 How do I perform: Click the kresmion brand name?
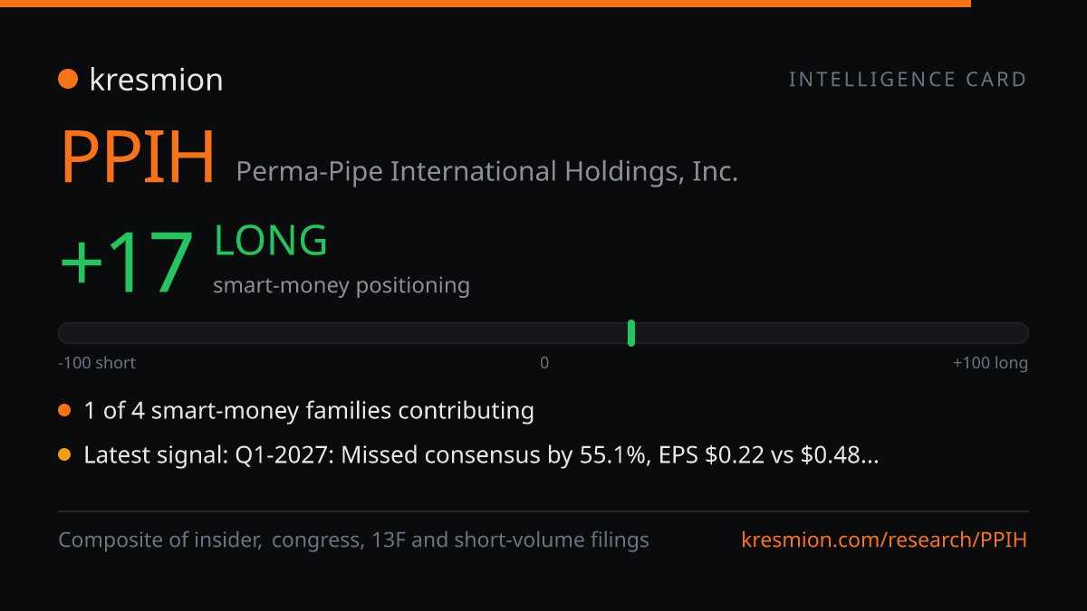point(156,80)
